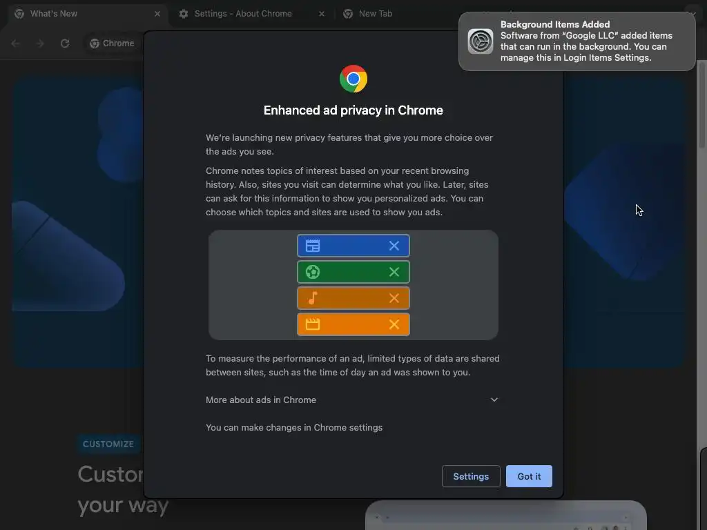The height and width of the screenshot is (530, 707).
Task: Remove the orange movie topic chip
Action: point(394,324)
